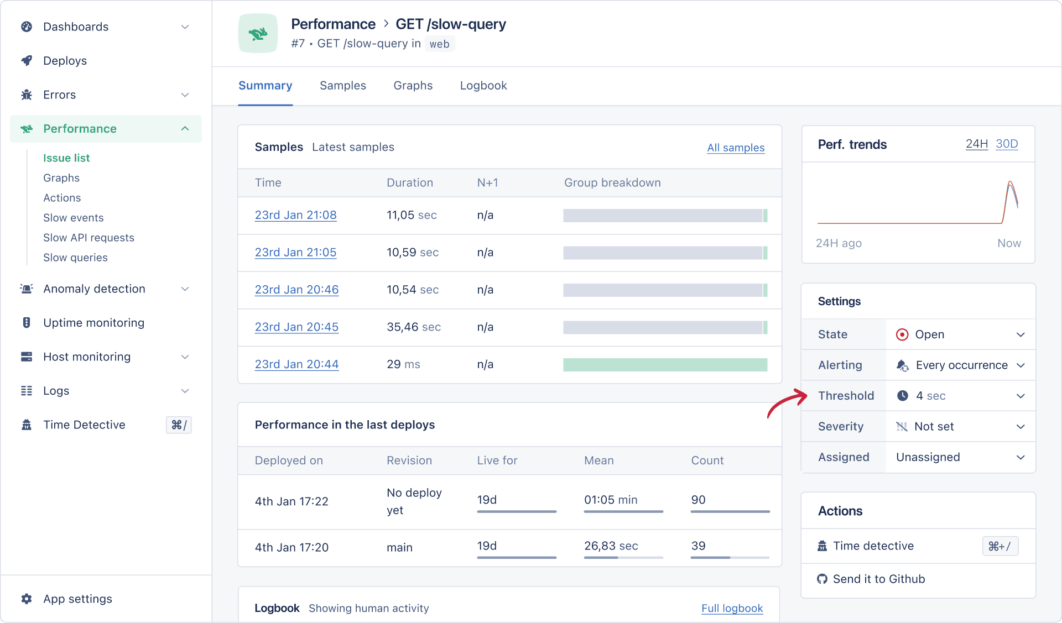Select the Slow queries sidebar item
This screenshot has width=1062, height=623.
(x=75, y=258)
